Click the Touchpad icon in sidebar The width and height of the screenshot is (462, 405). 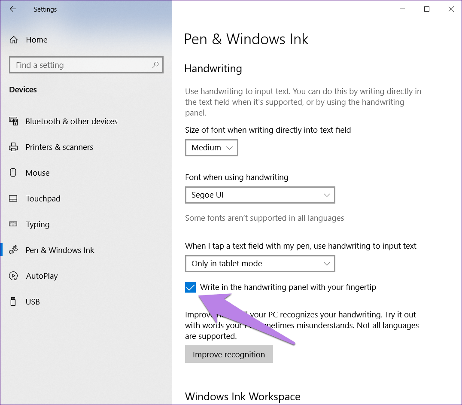pos(13,199)
